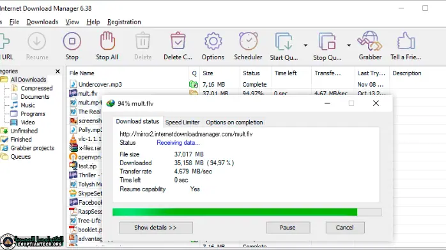Cancel the mult.flv download
The height and width of the screenshot is (250, 446).
[345, 228]
